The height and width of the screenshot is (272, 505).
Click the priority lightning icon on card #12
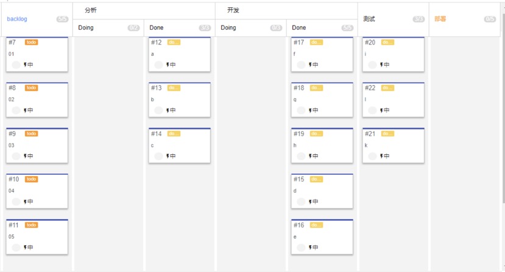[x=168, y=64]
